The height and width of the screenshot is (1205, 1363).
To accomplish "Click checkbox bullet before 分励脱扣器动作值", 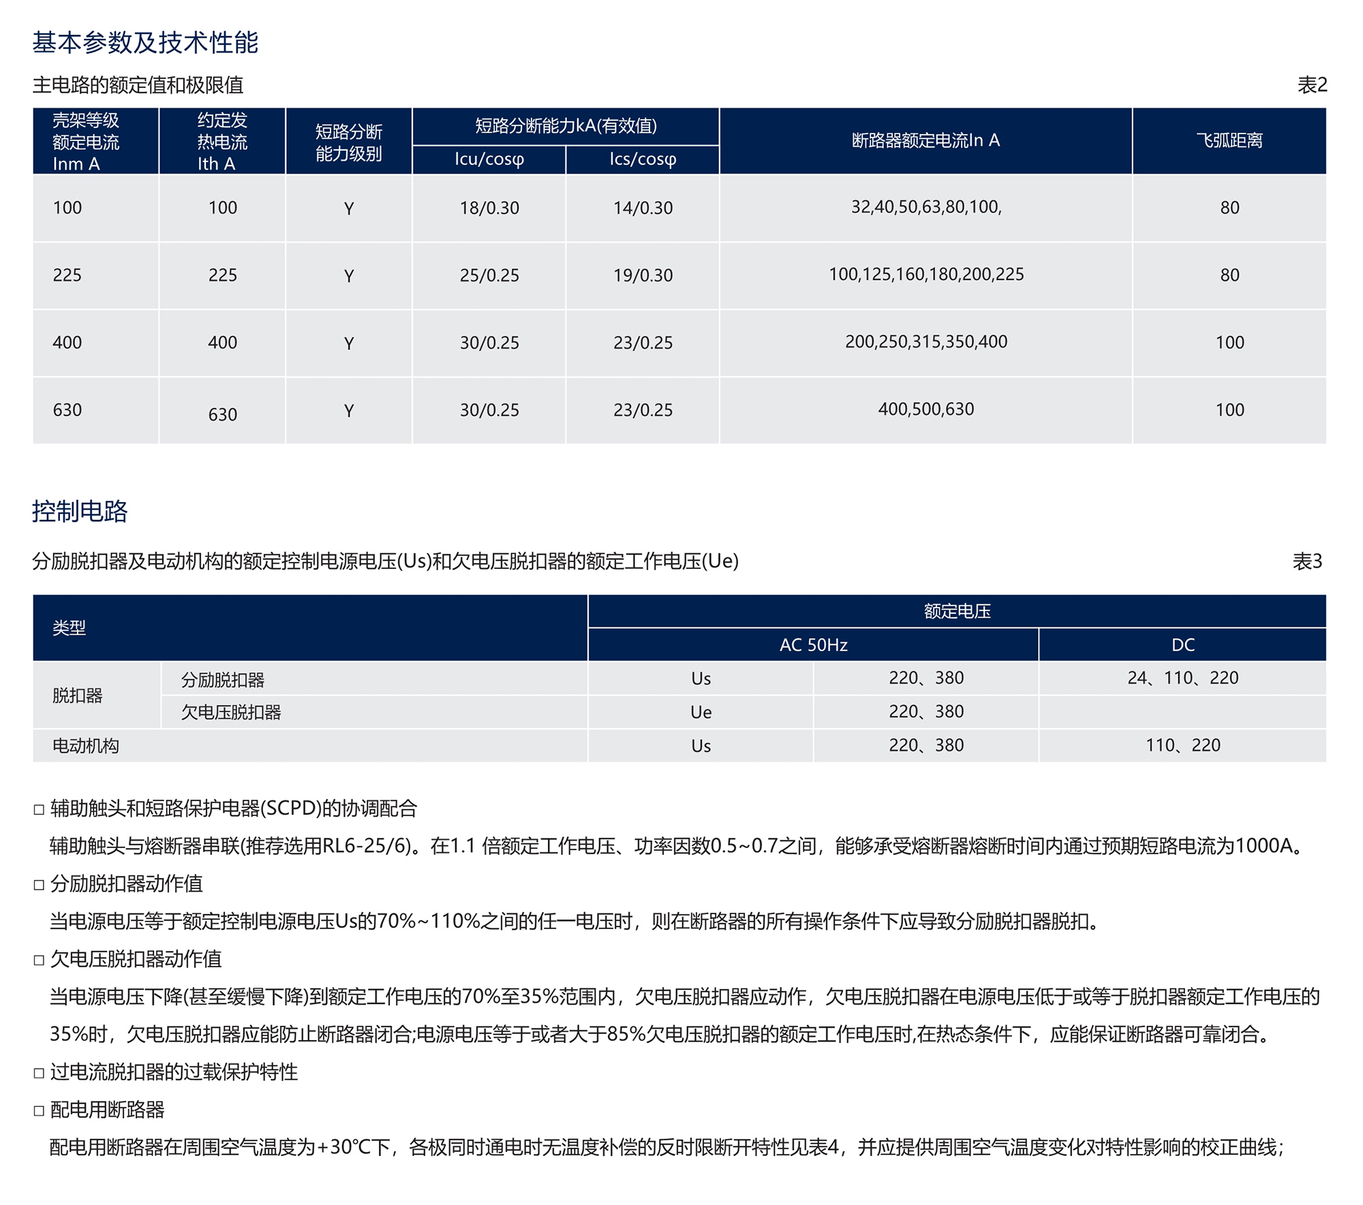I will point(39,885).
